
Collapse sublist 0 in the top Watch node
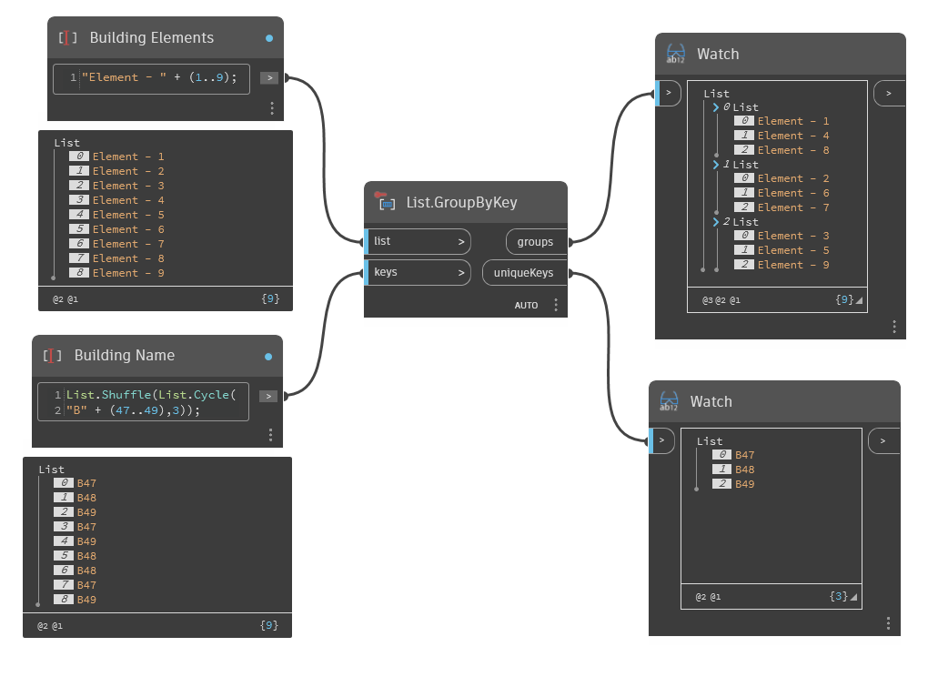coord(716,106)
